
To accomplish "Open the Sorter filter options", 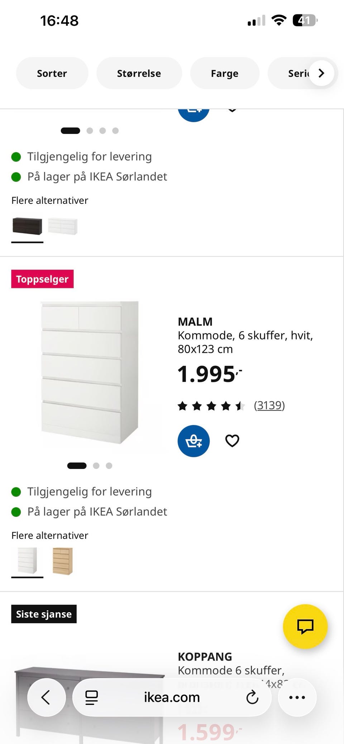I will point(52,73).
